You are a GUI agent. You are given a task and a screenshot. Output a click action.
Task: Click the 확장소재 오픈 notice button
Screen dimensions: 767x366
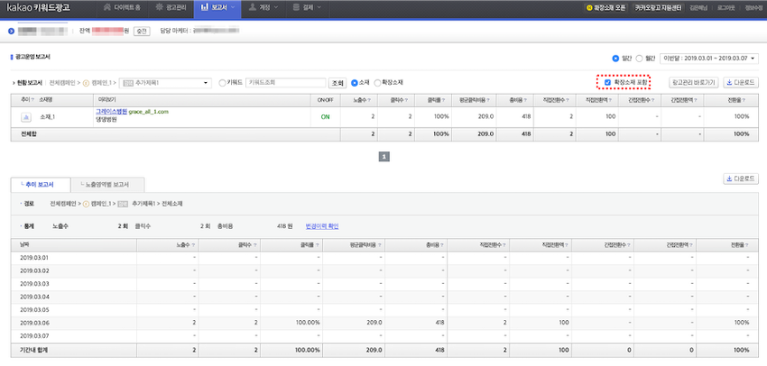[606, 8]
